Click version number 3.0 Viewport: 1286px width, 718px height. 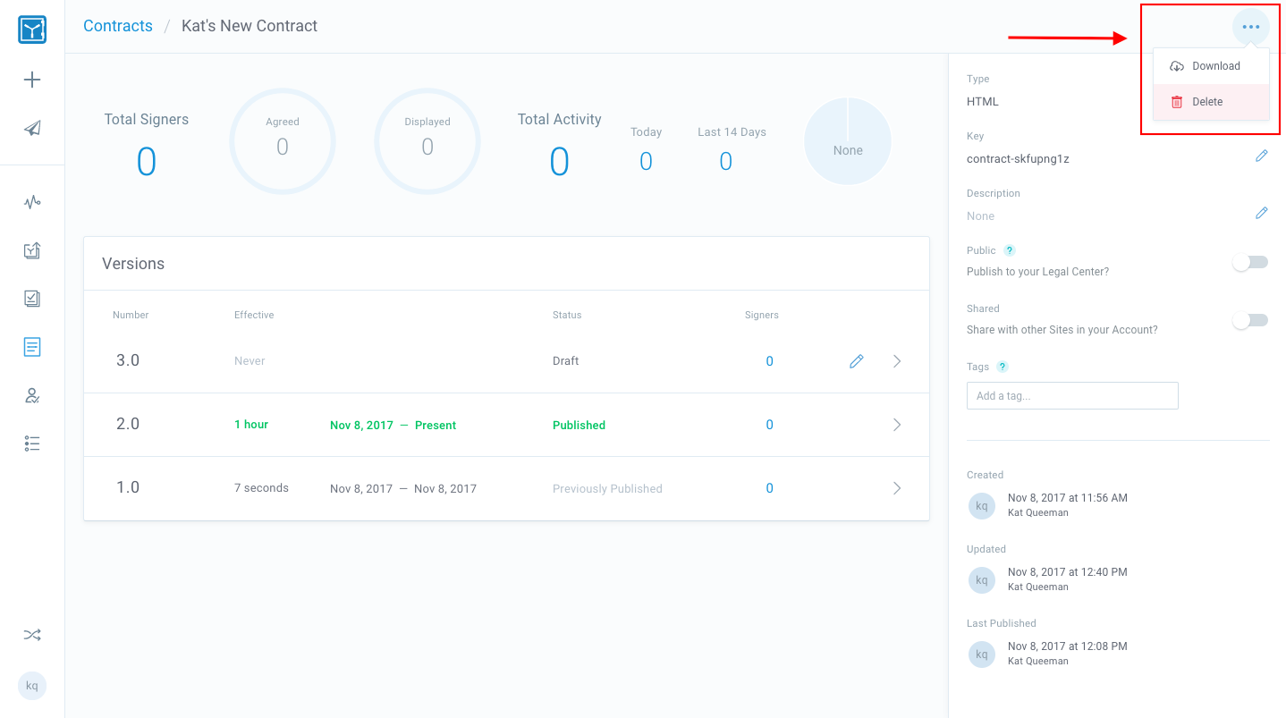tap(128, 360)
